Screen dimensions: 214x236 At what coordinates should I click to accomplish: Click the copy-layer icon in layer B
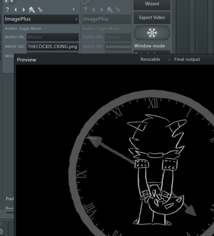tap(40, 9)
